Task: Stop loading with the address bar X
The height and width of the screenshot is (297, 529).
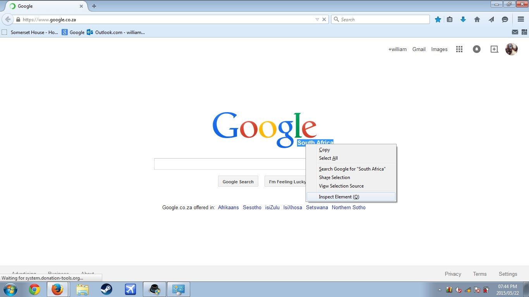Action: coord(324,19)
